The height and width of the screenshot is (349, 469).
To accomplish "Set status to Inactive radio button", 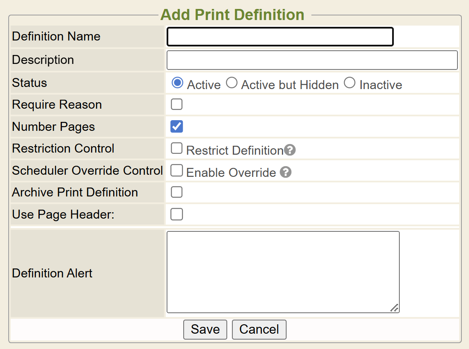I will [349, 83].
